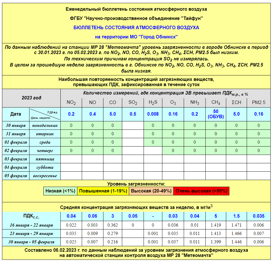
Task: Select the ΣCH column header
Action: (236, 103)
